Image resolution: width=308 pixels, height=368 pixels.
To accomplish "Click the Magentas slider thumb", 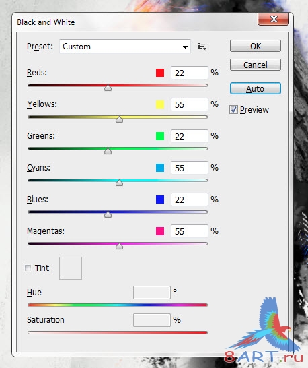I will click(x=119, y=246).
